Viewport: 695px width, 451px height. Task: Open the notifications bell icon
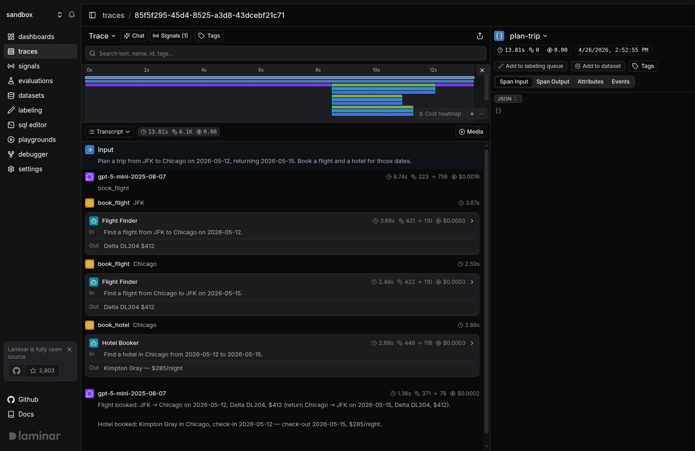[72, 15]
